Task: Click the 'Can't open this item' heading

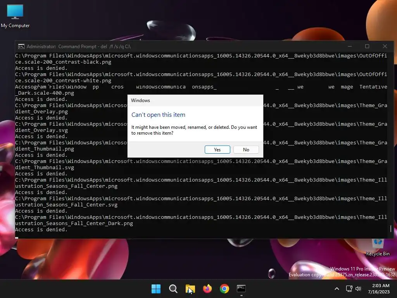Action: (x=158, y=115)
